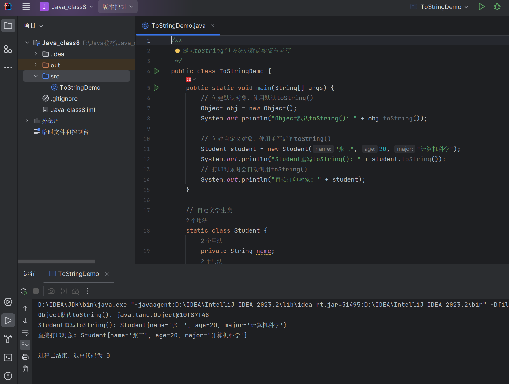
Task: Open the Problems tool window
Action: [8, 376]
